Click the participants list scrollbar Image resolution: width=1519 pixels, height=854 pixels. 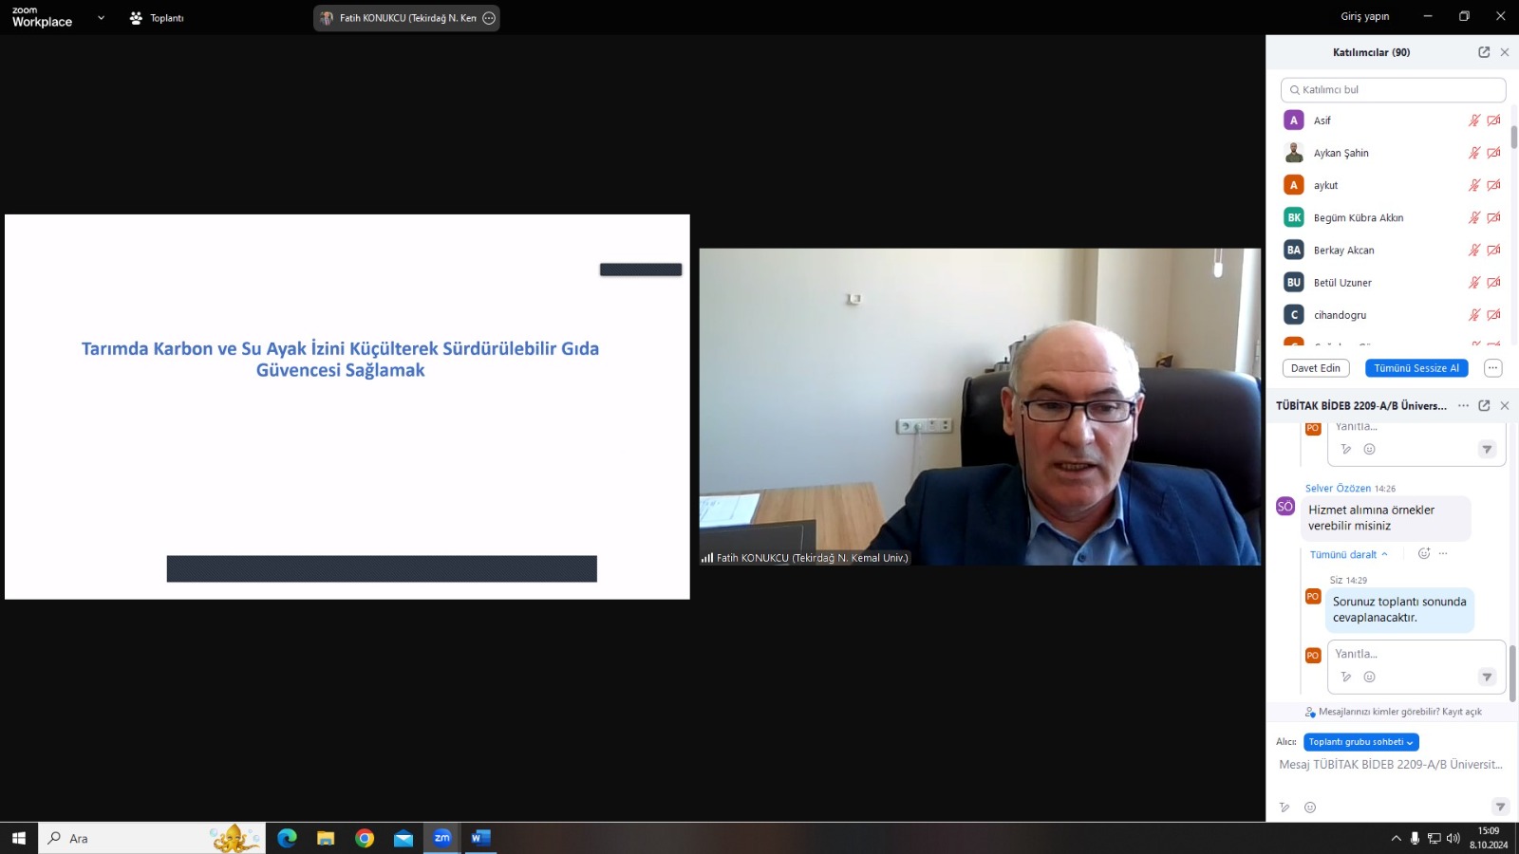click(1513, 137)
